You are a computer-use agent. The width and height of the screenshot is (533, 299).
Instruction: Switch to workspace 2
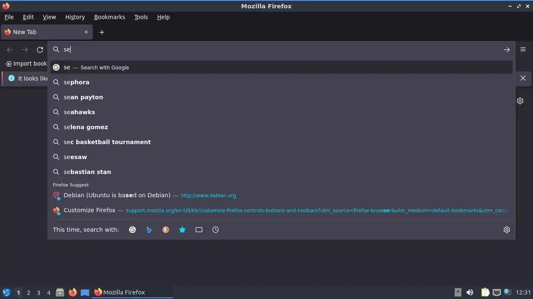point(28,292)
